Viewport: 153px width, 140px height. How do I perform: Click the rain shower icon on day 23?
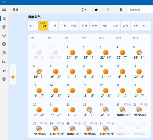[x=89, y=110]
